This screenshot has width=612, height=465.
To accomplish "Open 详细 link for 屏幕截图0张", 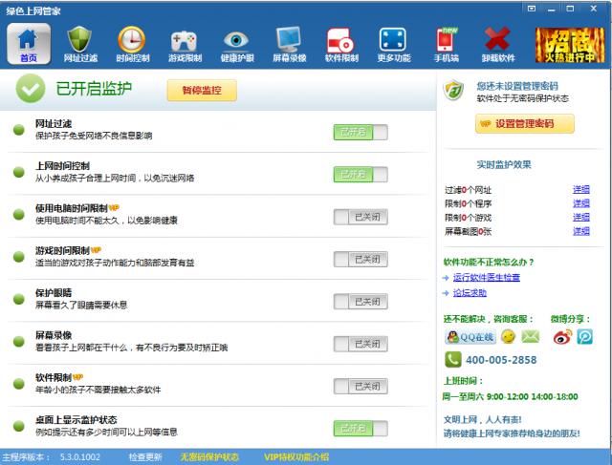I will 580,231.
